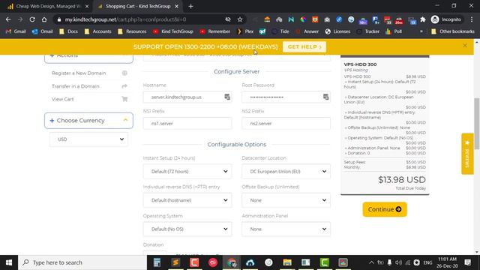Viewport: 480px width, 270px height.
Task: Open a new browser tab
Action: coord(190,6)
